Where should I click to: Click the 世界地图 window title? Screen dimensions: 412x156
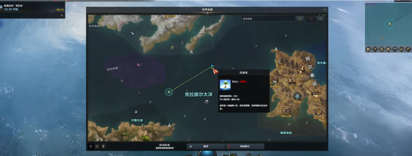(207, 10)
